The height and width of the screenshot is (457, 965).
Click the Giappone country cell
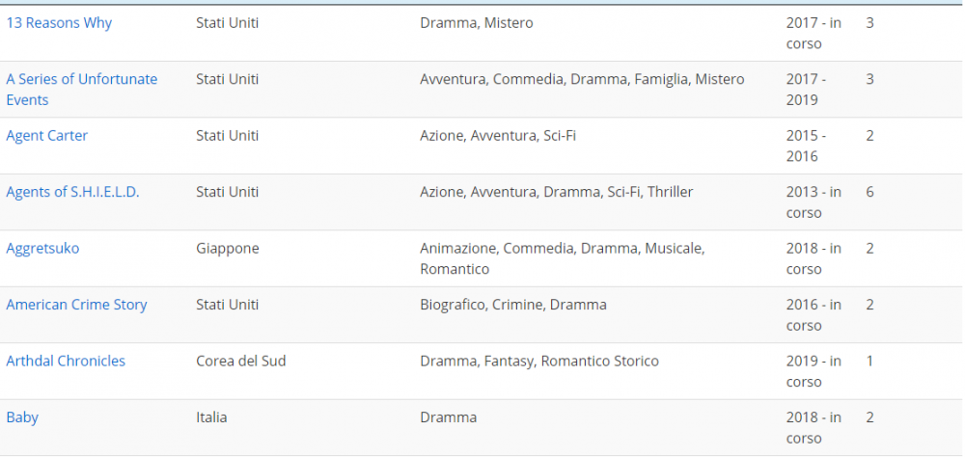click(x=227, y=248)
